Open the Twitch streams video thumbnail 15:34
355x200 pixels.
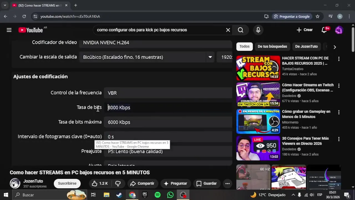[258, 95]
